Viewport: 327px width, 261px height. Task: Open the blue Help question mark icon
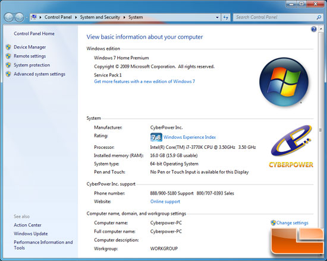point(314,29)
